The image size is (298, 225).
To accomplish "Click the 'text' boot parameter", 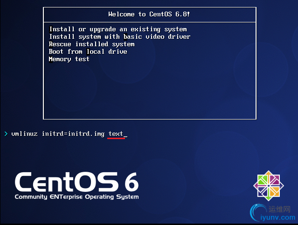I will (x=116, y=134).
